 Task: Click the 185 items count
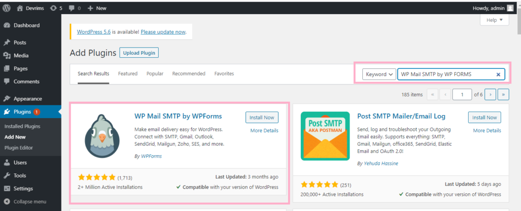[x=412, y=95]
